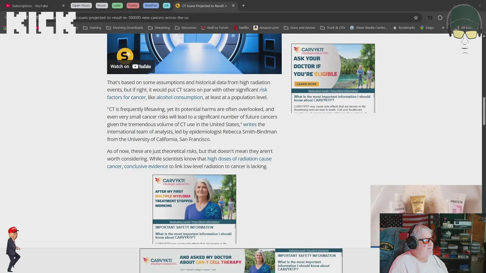Open the 'Weather' tab group
This screenshot has width=486, height=273.
coord(151,6)
